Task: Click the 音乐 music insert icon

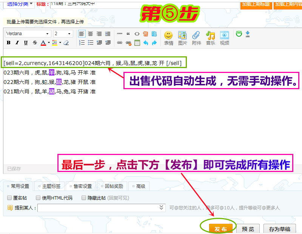Action: click(210, 38)
